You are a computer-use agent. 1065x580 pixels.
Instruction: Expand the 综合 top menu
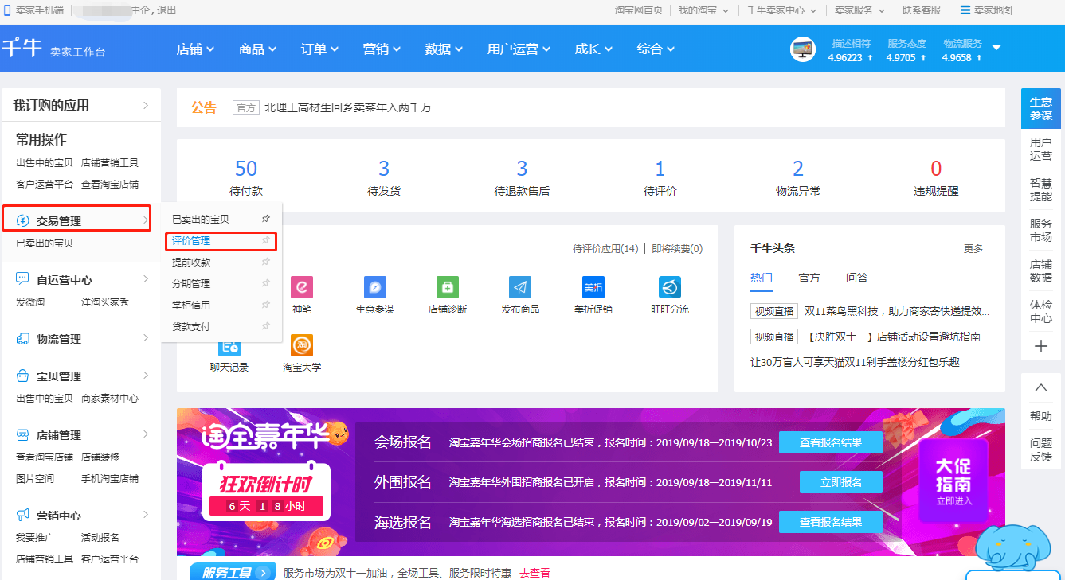[656, 49]
